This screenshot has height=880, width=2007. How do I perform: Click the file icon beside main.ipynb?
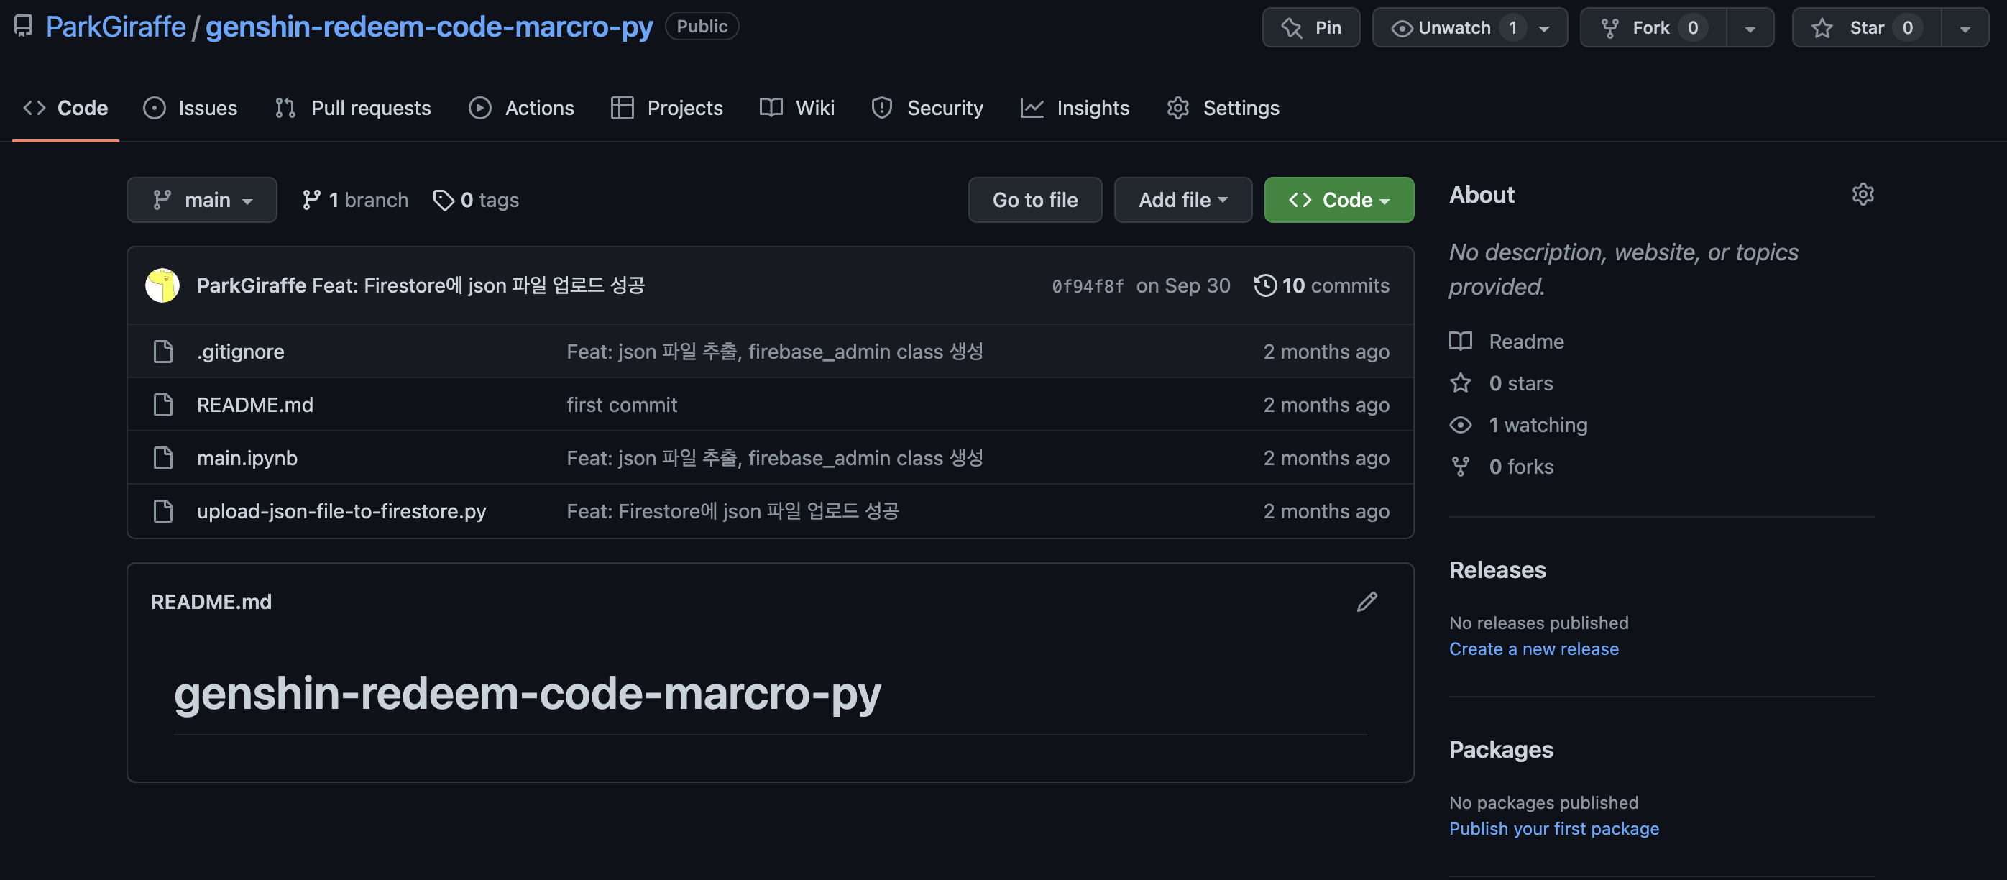[x=163, y=458]
